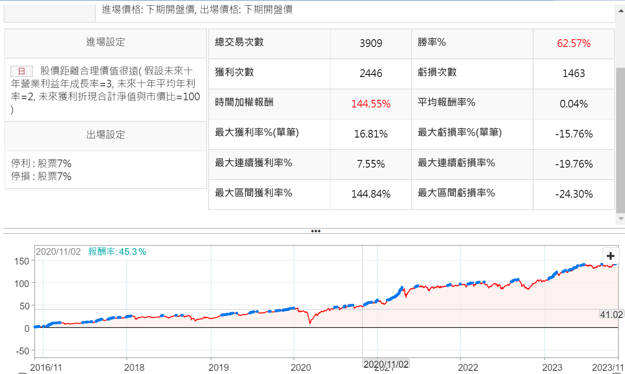Click the -24.30% max drawdown value
This screenshot has width=625, height=374.
[x=573, y=194]
